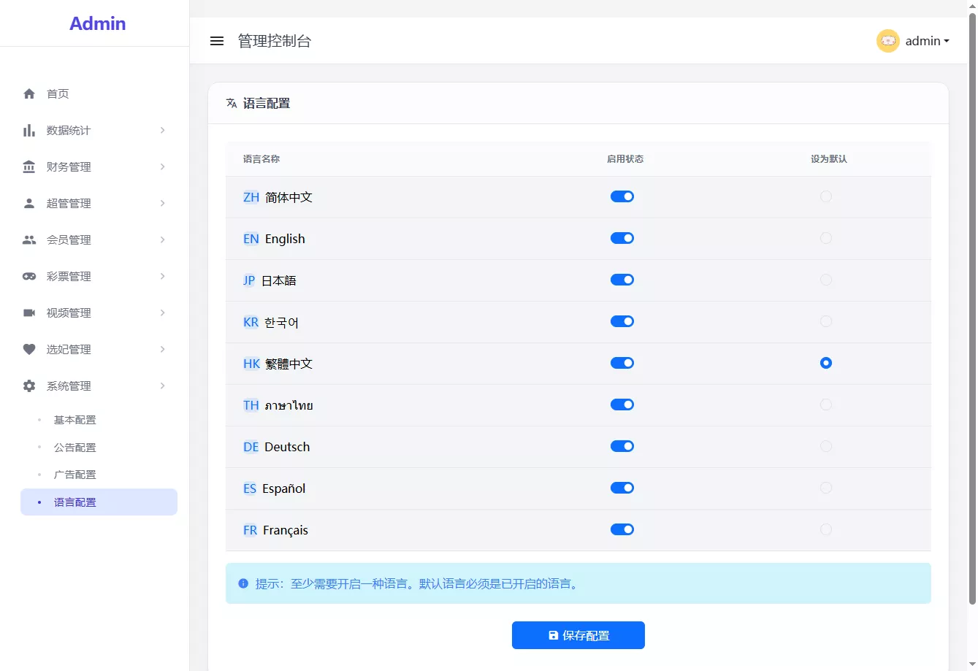Set 简体中文 as the default language

[x=826, y=196]
